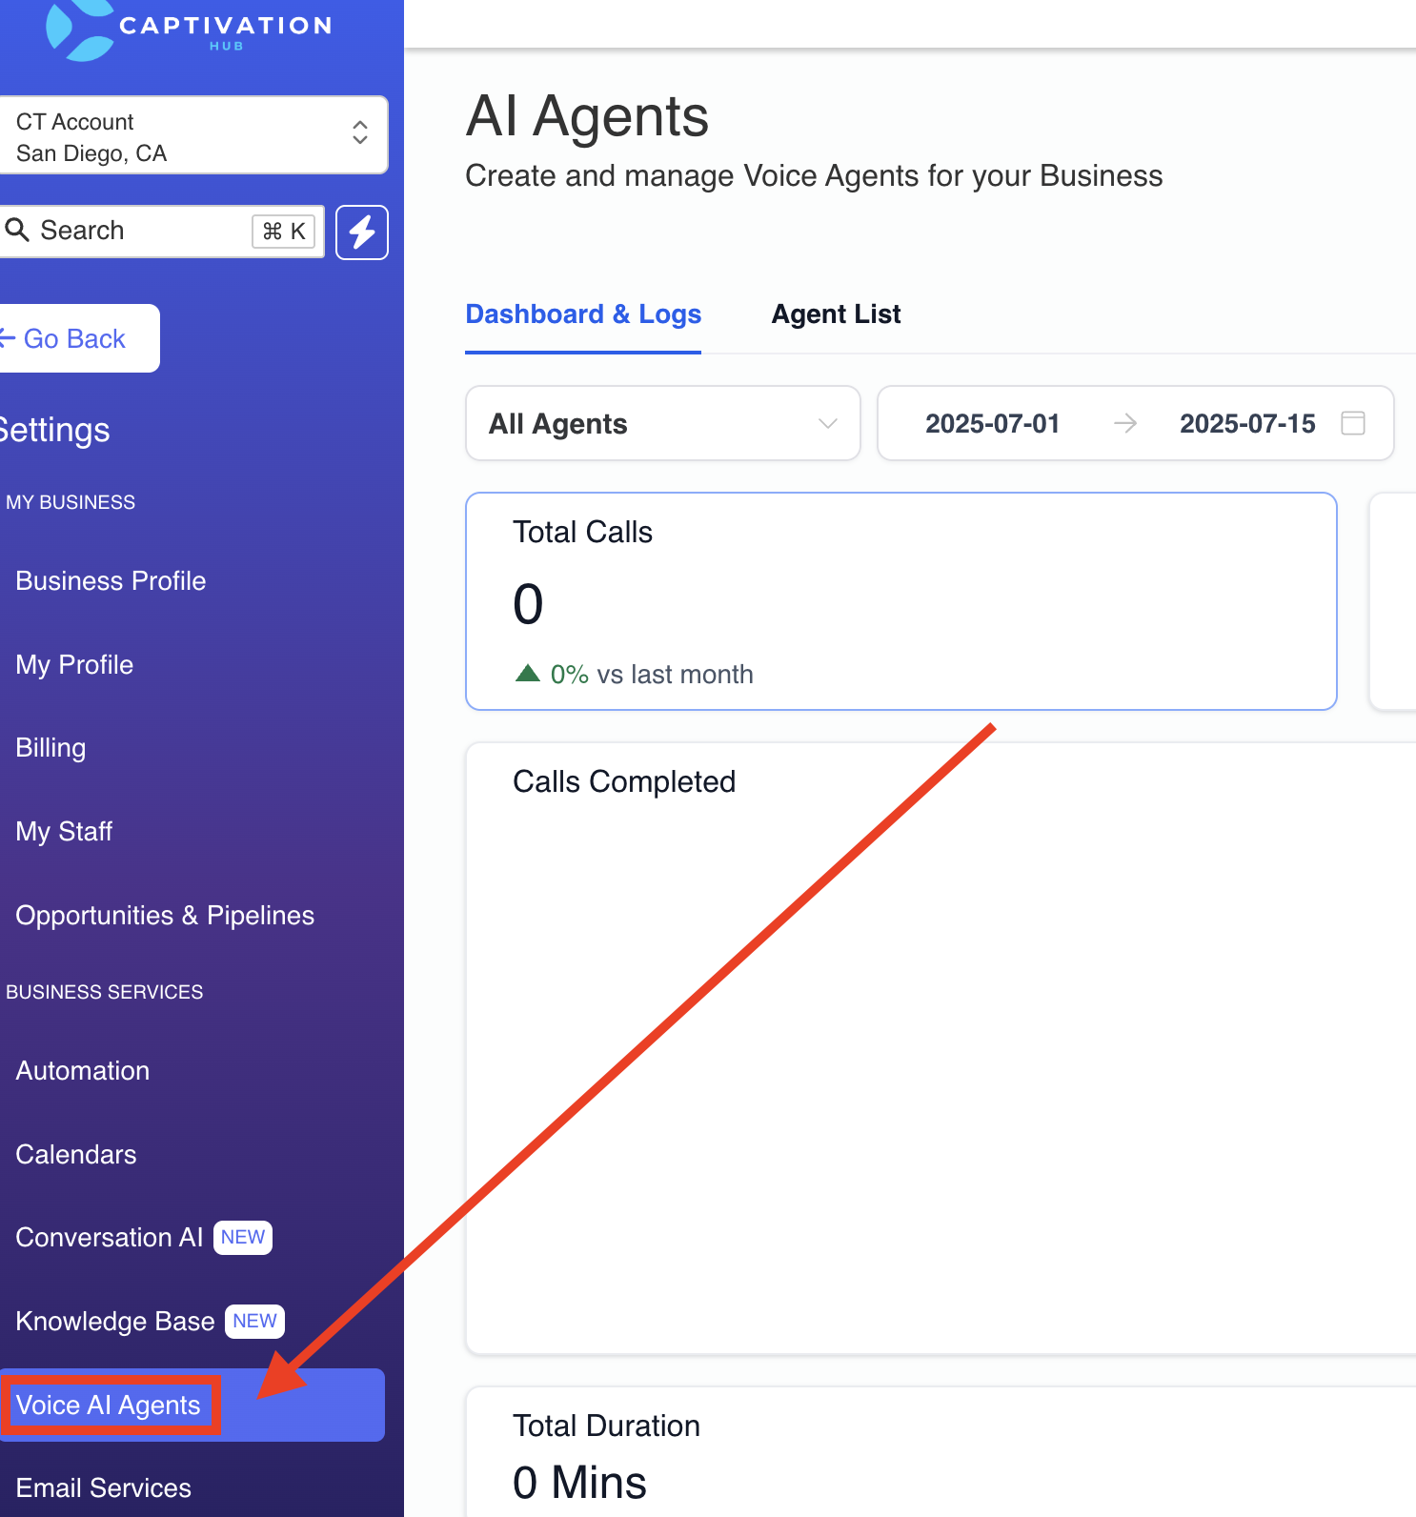
Task: Open Business Profile settings
Action: point(111,581)
